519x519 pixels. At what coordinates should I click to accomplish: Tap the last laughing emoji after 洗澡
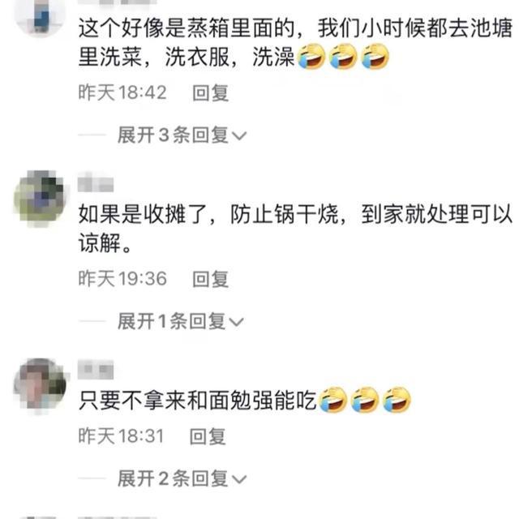click(375, 57)
